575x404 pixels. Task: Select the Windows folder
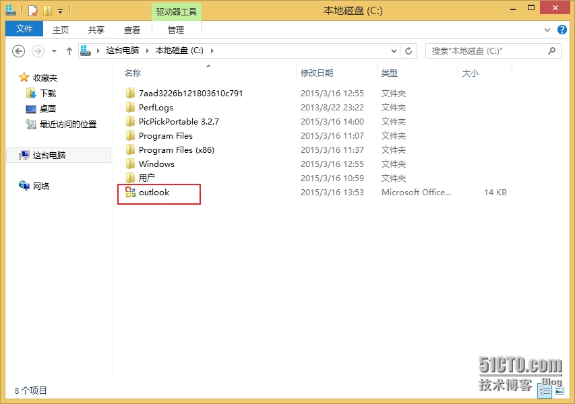pos(156,164)
